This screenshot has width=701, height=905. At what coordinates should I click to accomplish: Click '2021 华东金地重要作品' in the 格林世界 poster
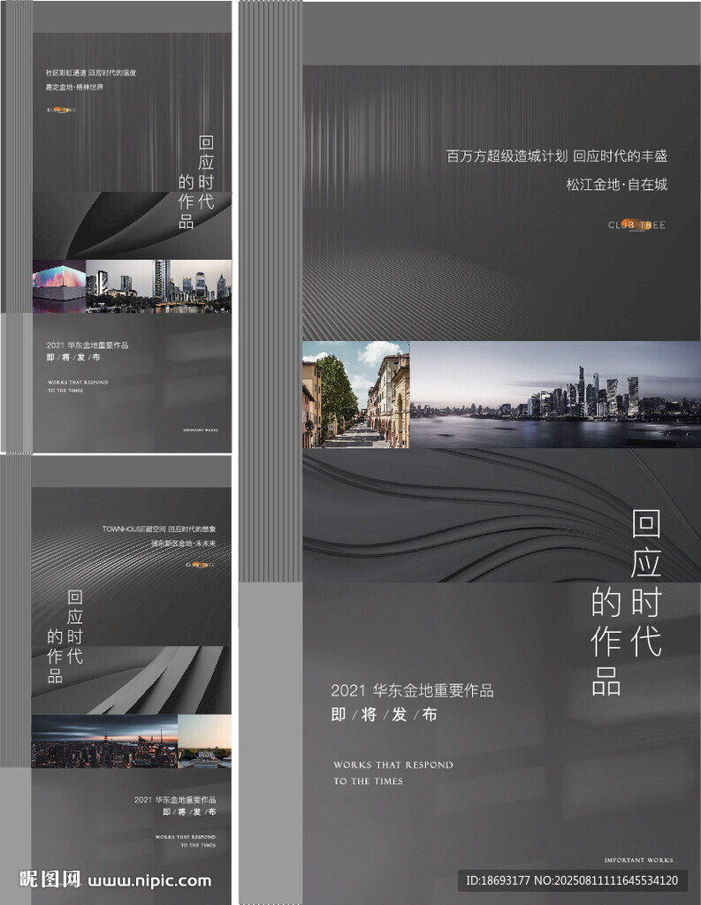tap(88, 346)
